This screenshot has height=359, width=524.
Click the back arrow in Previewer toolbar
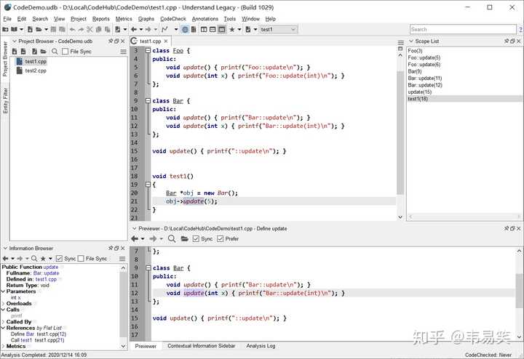click(135, 239)
